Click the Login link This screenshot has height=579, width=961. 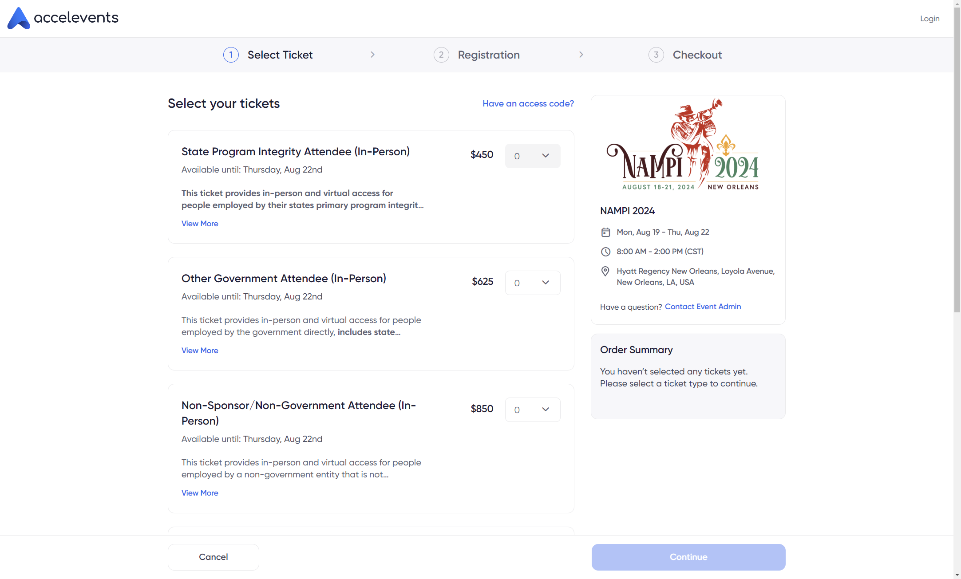(x=929, y=19)
